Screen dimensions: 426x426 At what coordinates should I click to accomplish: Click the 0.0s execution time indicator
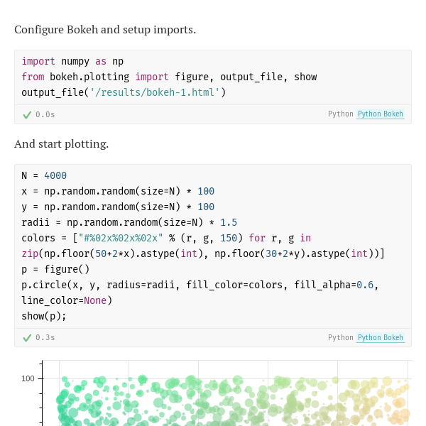(x=45, y=114)
